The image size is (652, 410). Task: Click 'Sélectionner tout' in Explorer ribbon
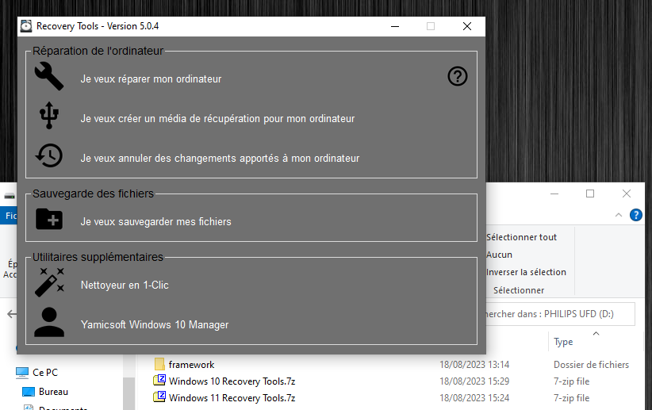[x=521, y=237]
